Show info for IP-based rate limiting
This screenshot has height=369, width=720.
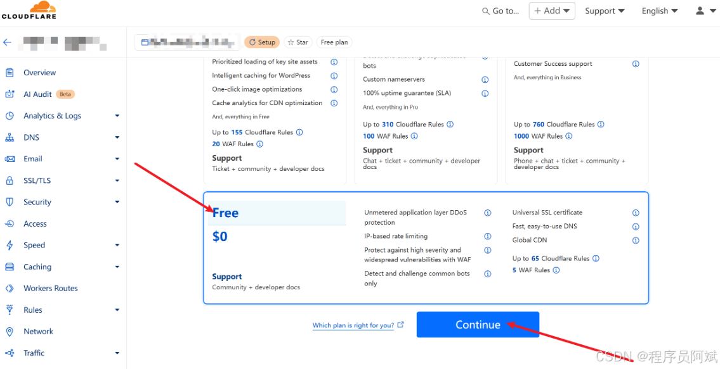(488, 236)
